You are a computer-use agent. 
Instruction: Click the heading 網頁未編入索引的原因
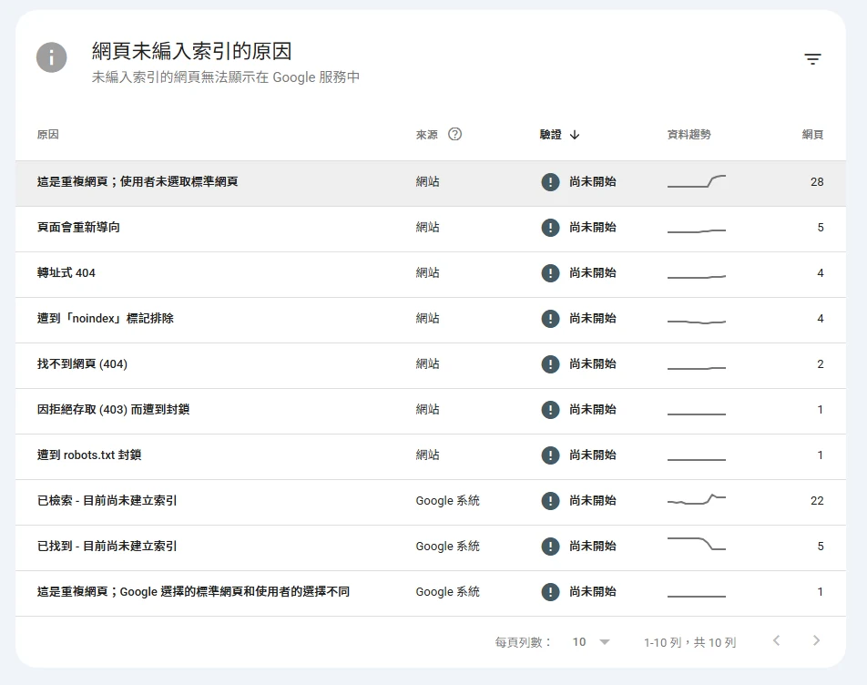click(191, 51)
